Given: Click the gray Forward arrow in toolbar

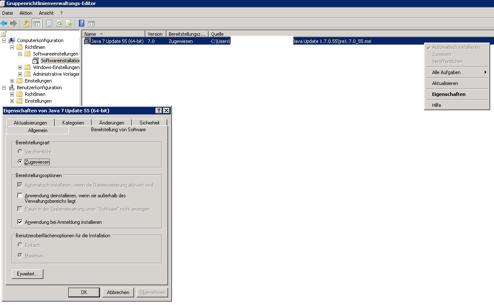Looking at the screenshot, I should (x=13, y=23).
